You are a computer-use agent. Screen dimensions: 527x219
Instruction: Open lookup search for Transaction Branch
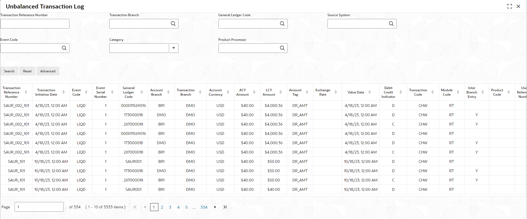point(173,24)
